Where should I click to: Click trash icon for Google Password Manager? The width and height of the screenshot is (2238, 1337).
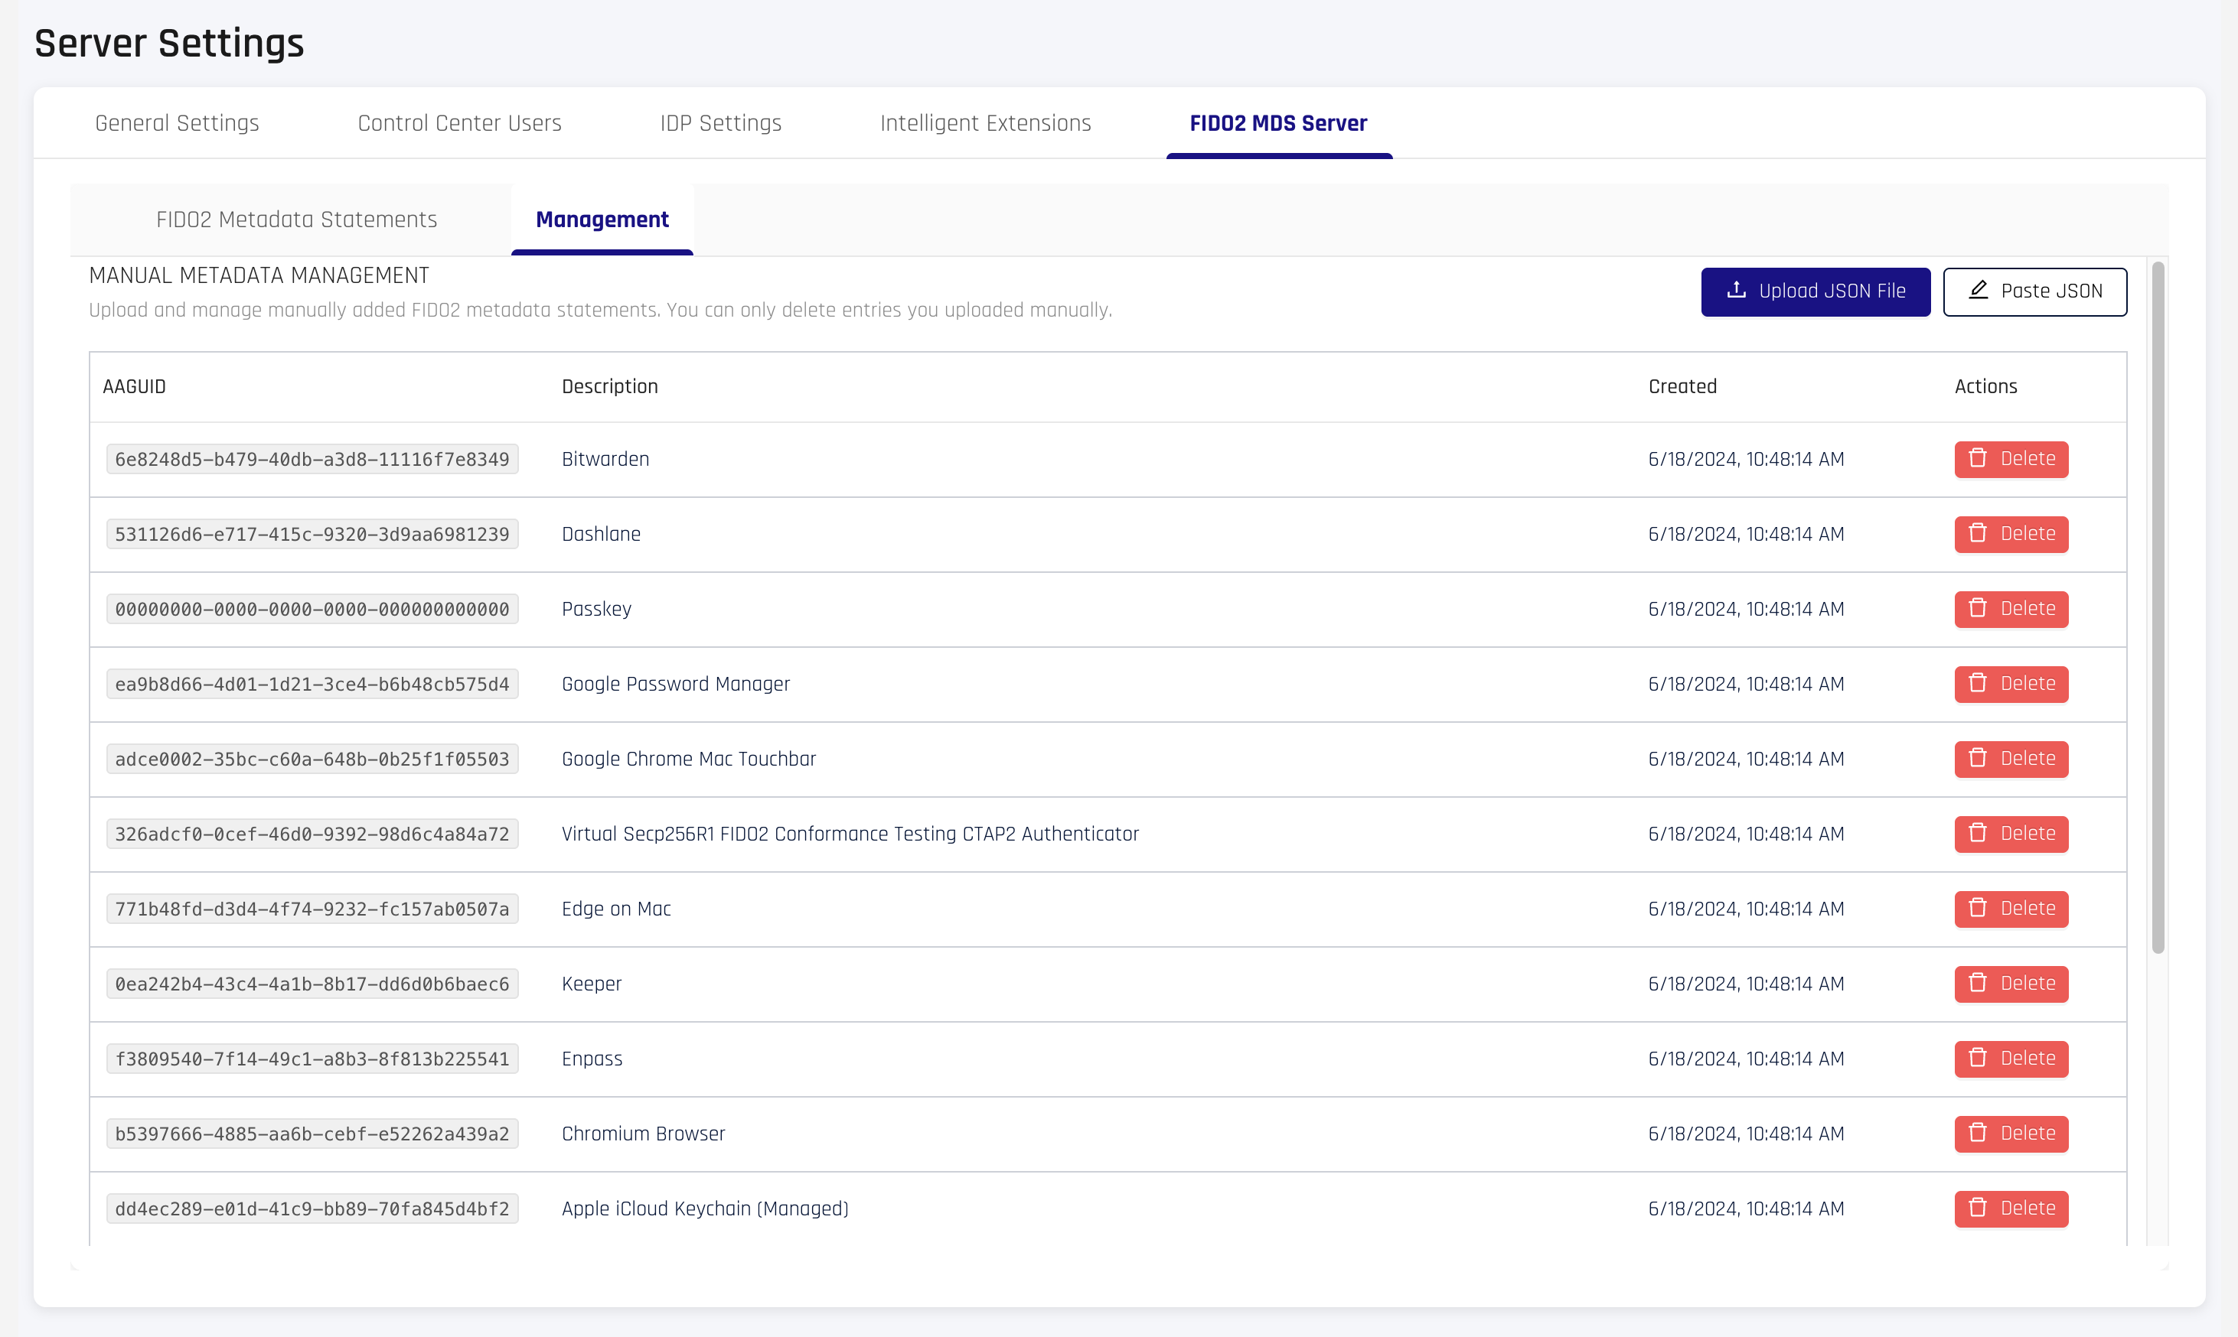(x=1978, y=683)
